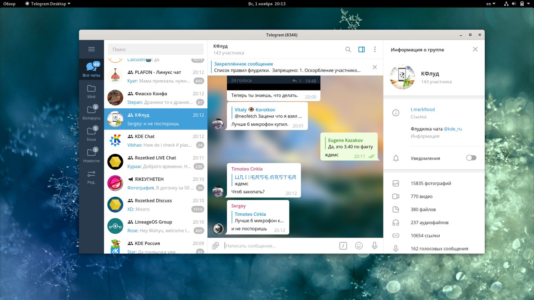Open the 'Беларусь' chat folder
The height and width of the screenshot is (300, 534).
coord(91,112)
